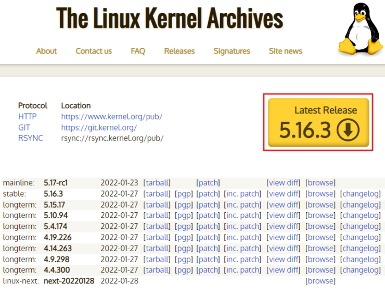Open patch for longterm 5.10.94
Viewport: 385px width, 297px height.
tap(208, 215)
